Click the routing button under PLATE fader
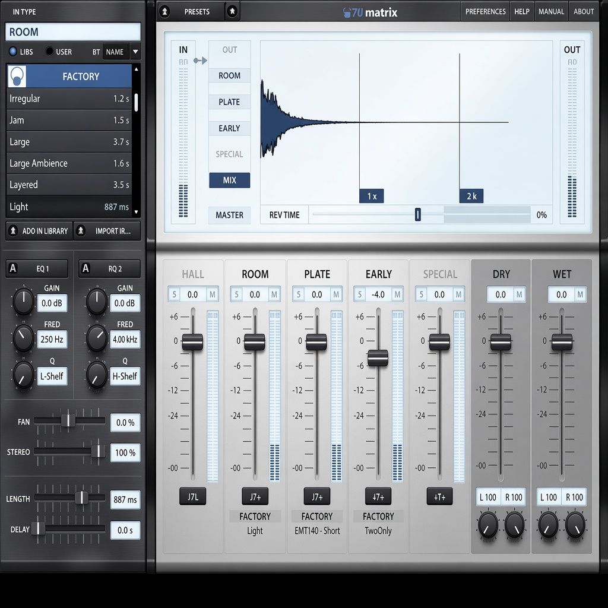608x608 pixels. pos(317,496)
